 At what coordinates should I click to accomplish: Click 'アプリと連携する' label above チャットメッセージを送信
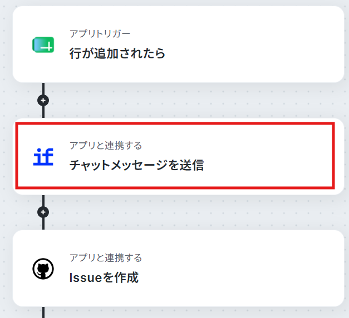(x=106, y=146)
